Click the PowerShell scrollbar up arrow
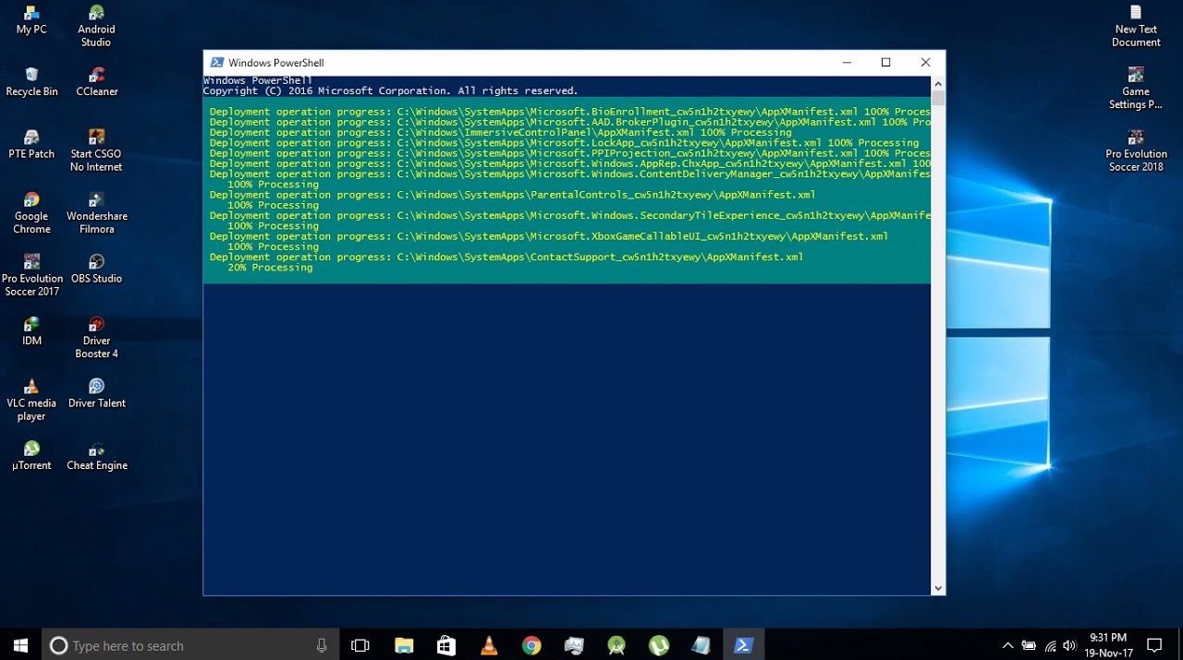 tap(938, 83)
